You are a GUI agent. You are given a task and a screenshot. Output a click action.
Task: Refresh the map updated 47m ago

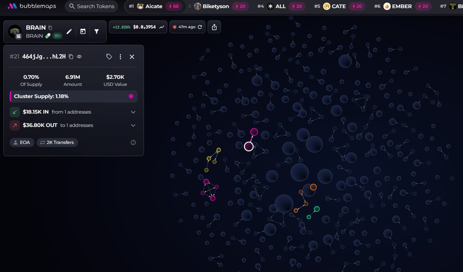pos(200,27)
